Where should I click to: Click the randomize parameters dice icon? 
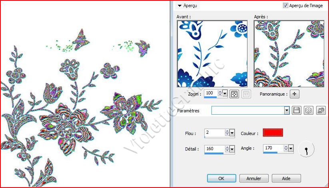tap(308, 110)
